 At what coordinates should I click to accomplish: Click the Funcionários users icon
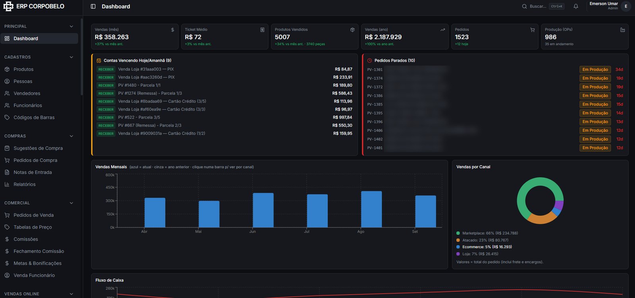7,105
